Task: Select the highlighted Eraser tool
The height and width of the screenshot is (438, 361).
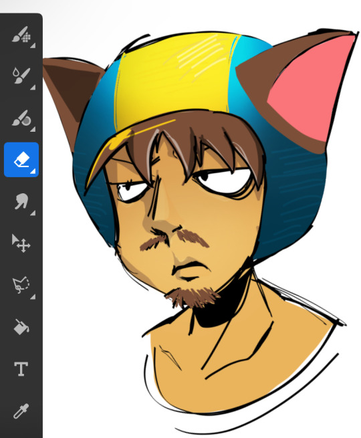Action: (21, 160)
